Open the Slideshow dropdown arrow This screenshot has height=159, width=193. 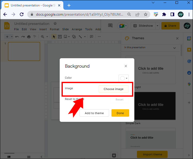coord(157,26)
